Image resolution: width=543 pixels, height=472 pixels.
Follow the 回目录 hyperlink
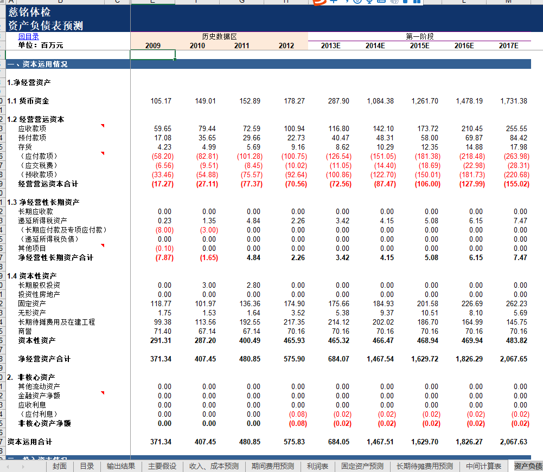[28, 36]
